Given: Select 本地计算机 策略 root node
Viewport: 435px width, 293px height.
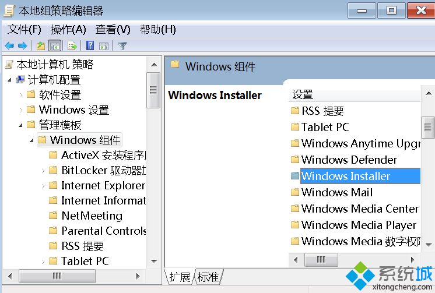Looking at the screenshot, I should 55,64.
